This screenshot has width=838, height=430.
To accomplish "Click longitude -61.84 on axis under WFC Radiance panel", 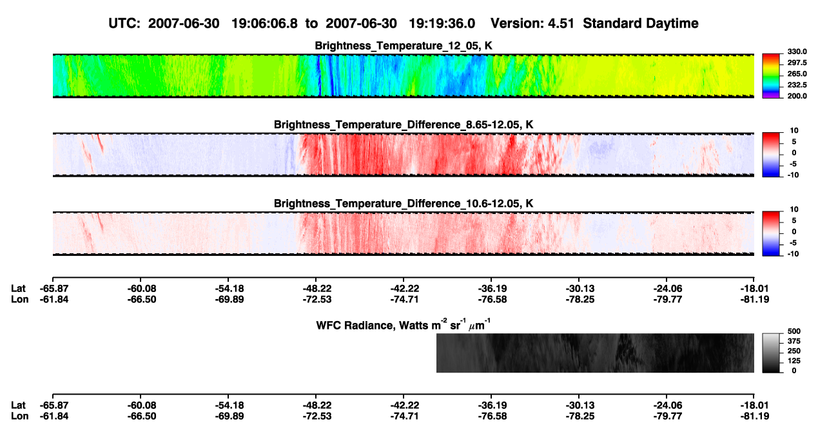I will [x=54, y=416].
